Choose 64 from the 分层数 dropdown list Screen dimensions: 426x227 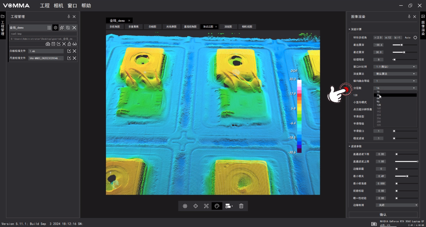pyautogui.click(x=378, y=98)
